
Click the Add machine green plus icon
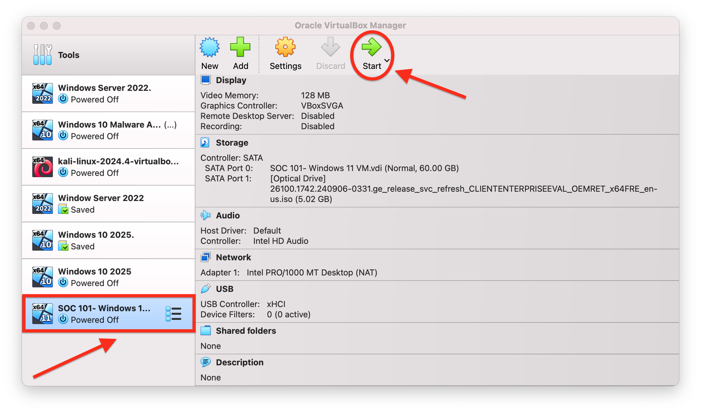tap(240, 47)
